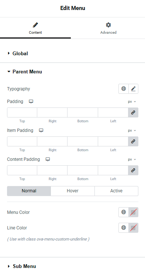
Task: Open Typography global fonts globe icon
Action: [124, 89]
